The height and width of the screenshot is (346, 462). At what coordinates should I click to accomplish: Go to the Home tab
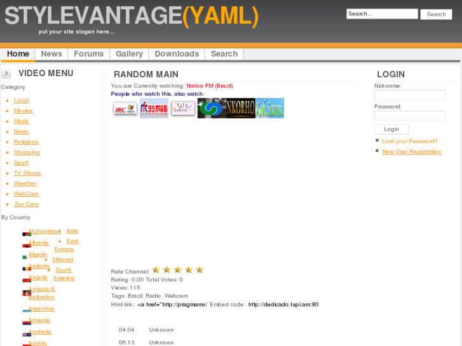18,54
